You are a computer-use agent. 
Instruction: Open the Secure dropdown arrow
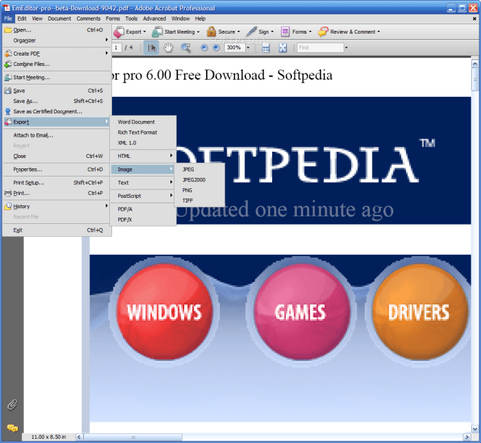pyautogui.click(x=238, y=32)
